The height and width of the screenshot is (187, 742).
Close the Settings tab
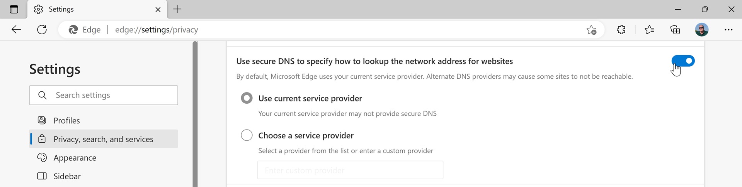158,10
